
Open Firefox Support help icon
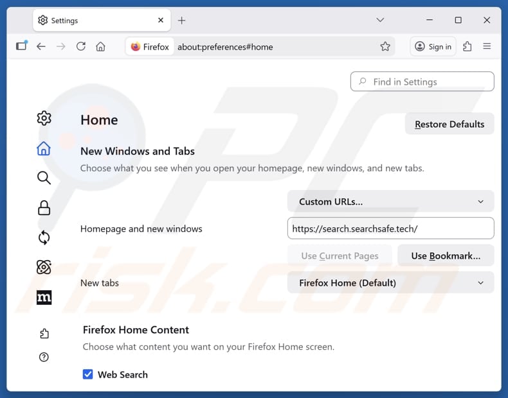[44, 357]
